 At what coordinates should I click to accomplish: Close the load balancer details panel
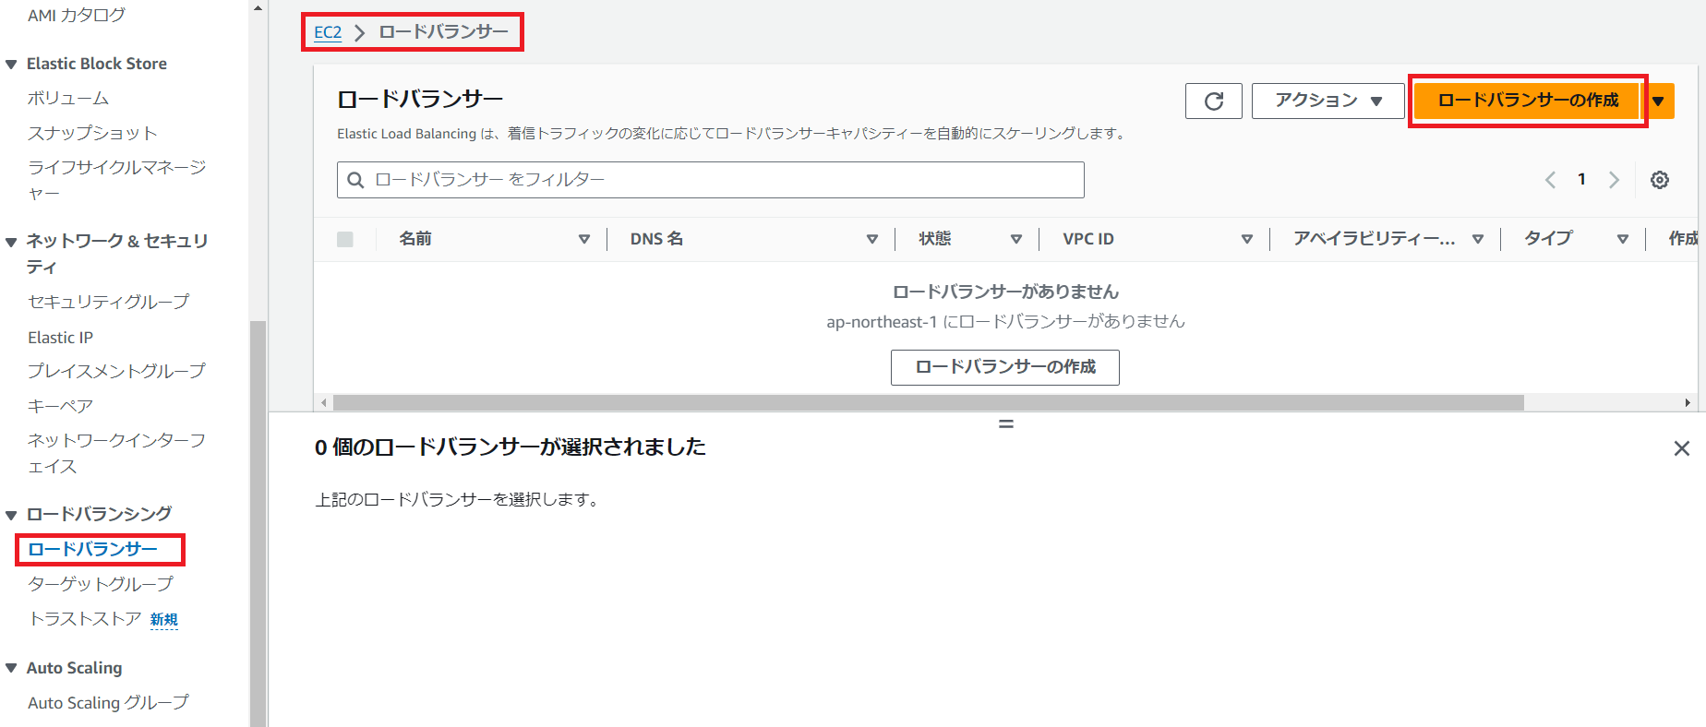(1681, 448)
